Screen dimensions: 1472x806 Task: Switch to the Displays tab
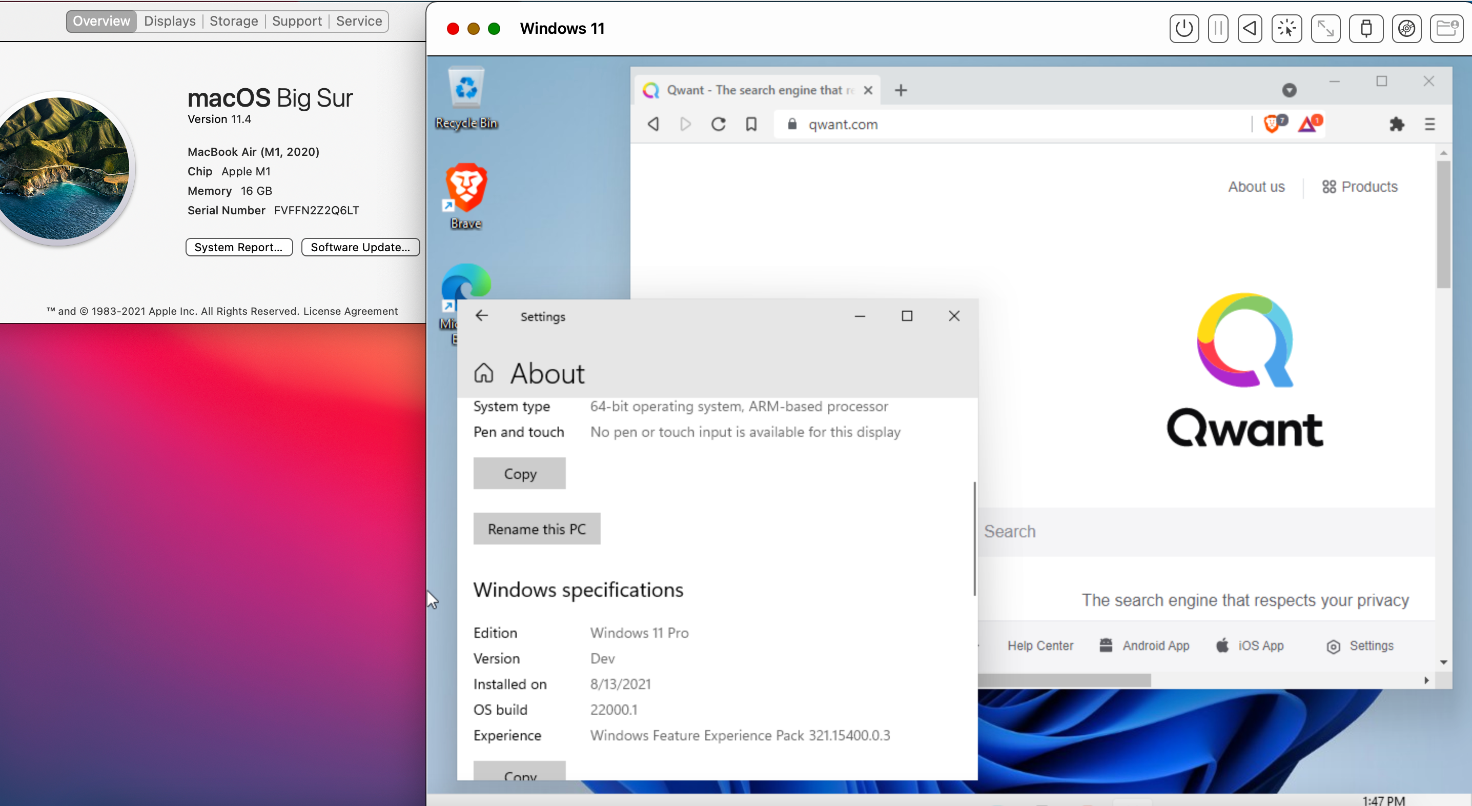coord(170,21)
